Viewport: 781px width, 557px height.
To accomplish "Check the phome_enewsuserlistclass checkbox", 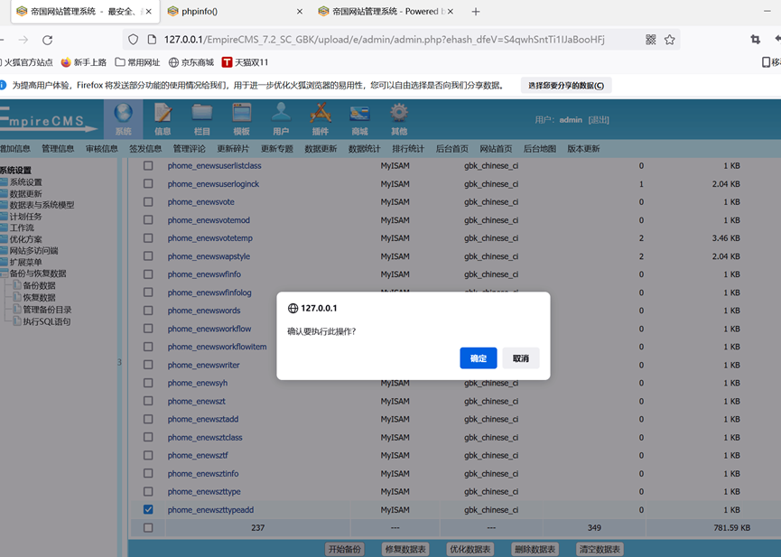I will click(x=148, y=165).
